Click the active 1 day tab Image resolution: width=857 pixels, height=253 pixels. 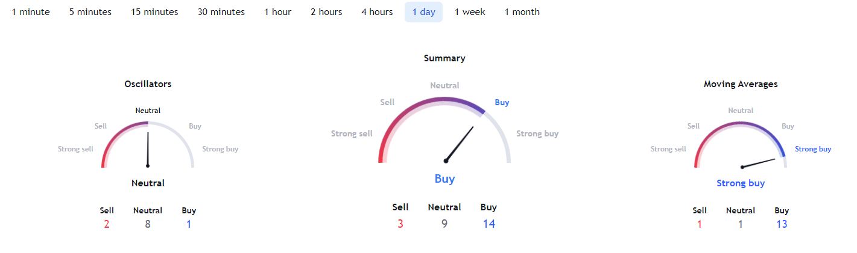[423, 12]
